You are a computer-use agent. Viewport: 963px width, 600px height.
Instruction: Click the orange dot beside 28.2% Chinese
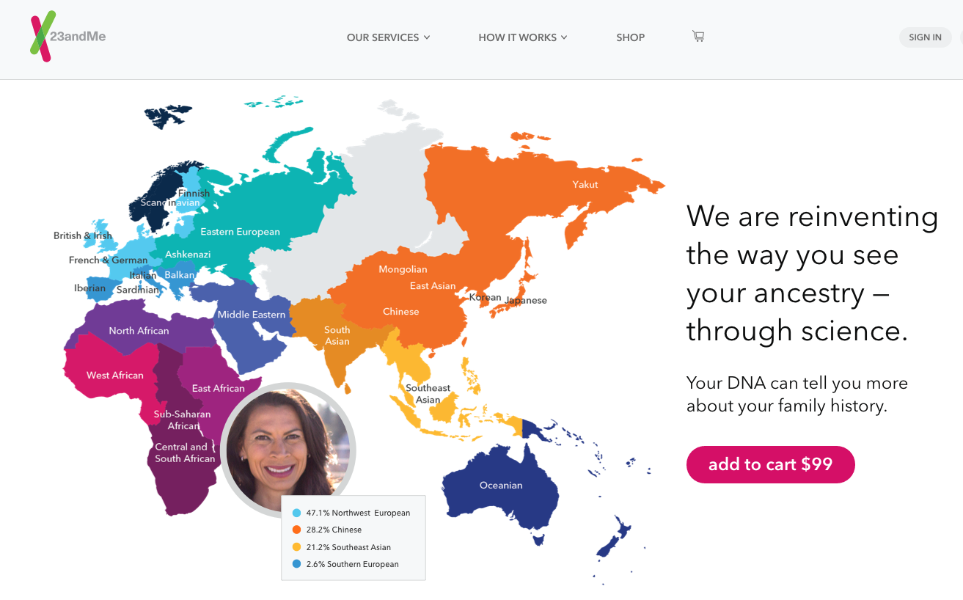pyautogui.click(x=296, y=530)
